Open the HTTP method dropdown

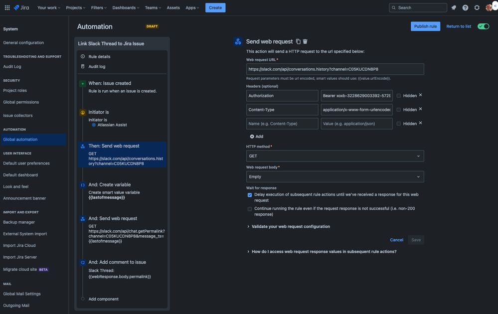click(x=335, y=156)
